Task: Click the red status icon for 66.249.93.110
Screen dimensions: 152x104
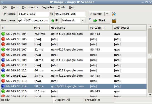Action: [x=3, y=65]
